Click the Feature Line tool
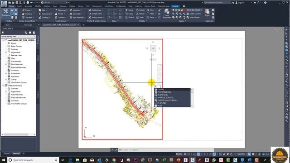 tap(46, 14)
